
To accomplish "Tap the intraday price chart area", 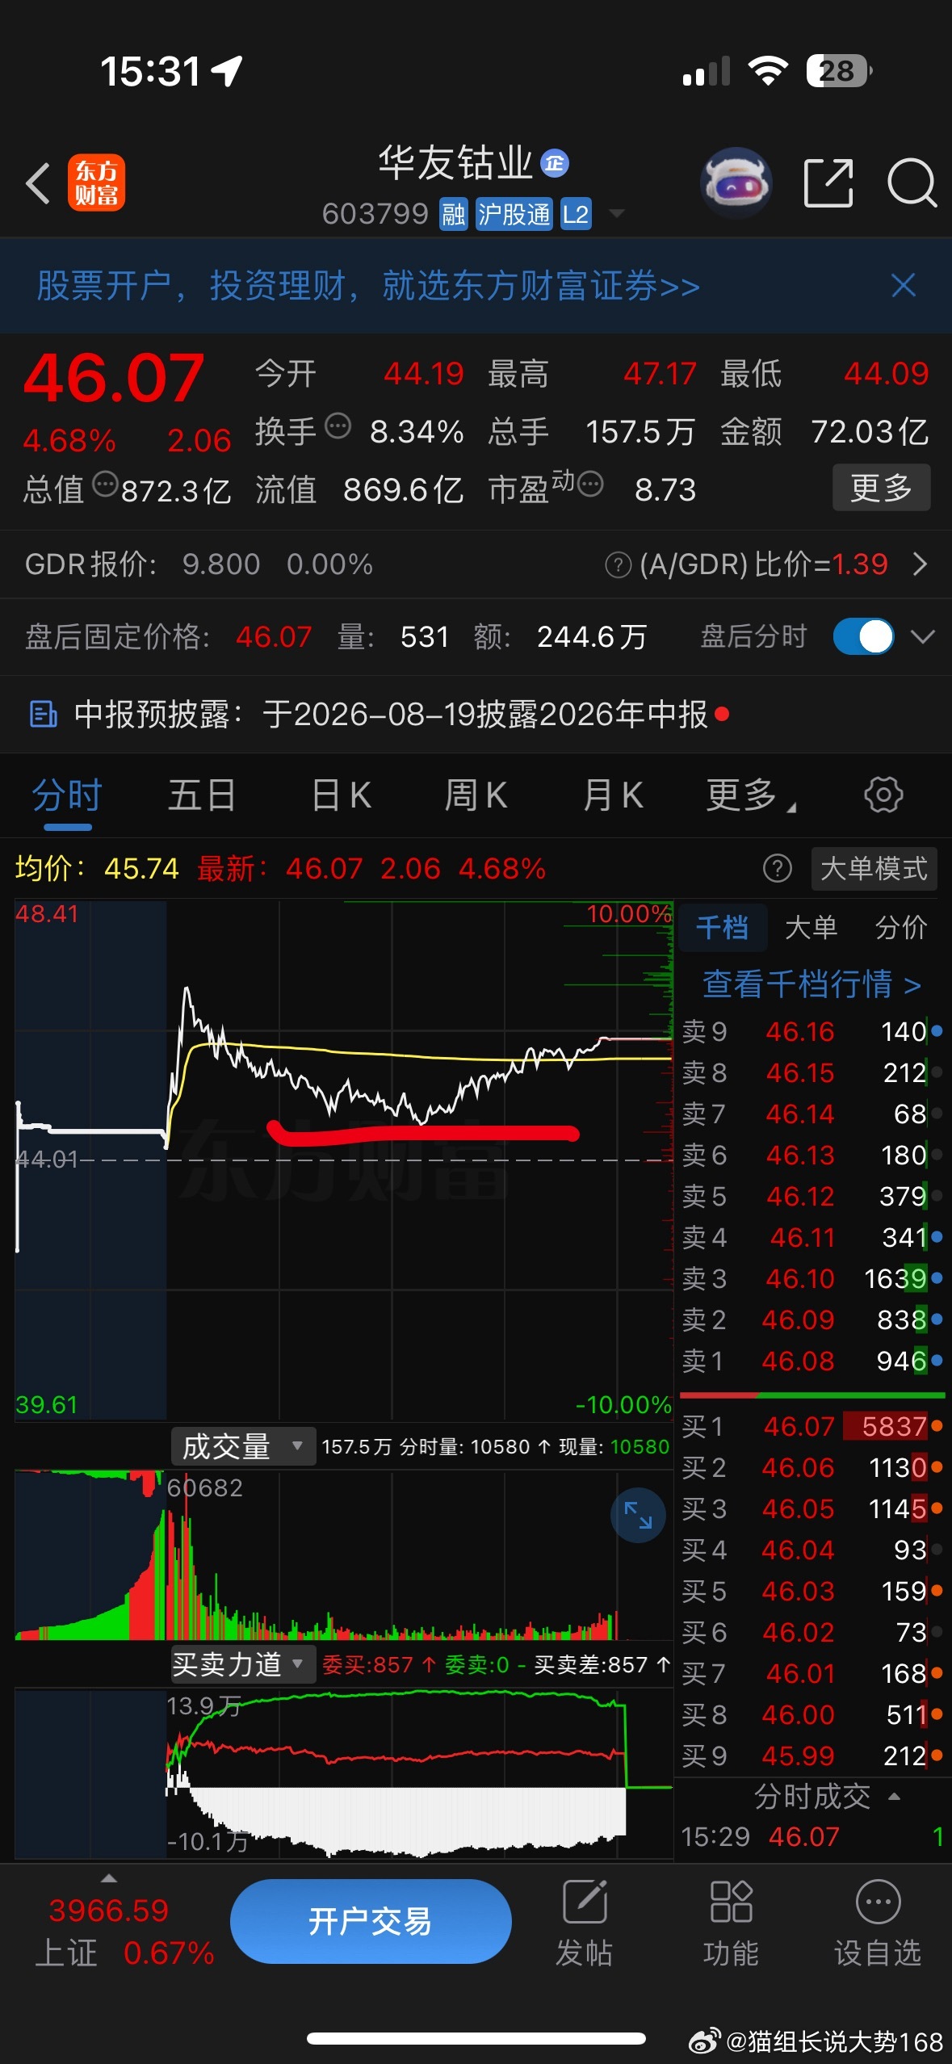I will pos(344,1160).
